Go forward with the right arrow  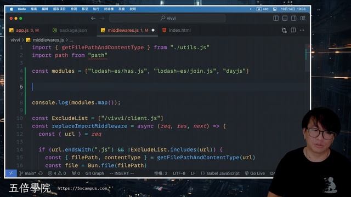click(102, 18)
